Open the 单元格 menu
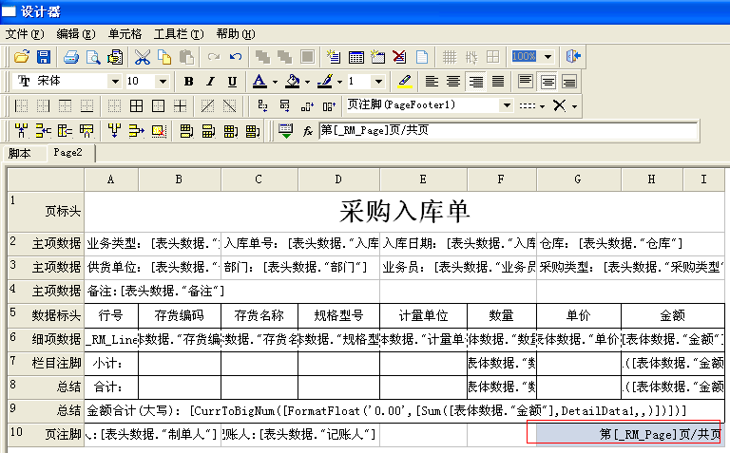Image resolution: width=730 pixels, height=453 pixels. (x=125, y=34)
